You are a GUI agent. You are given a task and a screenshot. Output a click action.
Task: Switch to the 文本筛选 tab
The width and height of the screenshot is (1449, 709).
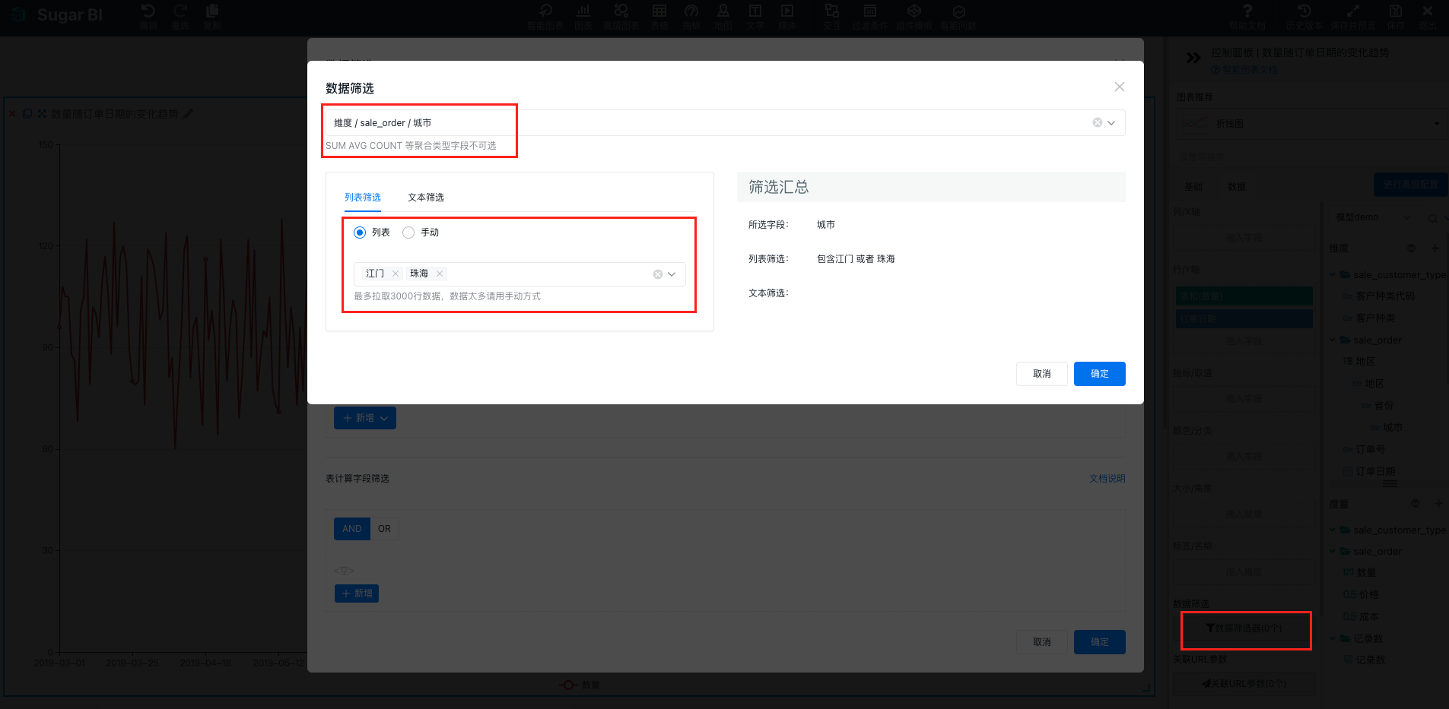click(x=426, y=198)
